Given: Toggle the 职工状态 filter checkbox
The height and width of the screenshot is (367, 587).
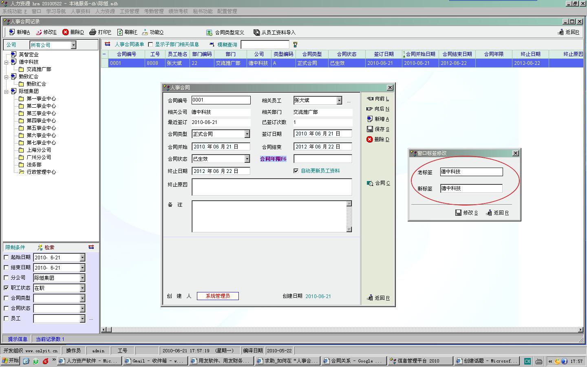Looking at the screenshot, I should [x=6, y=288].
